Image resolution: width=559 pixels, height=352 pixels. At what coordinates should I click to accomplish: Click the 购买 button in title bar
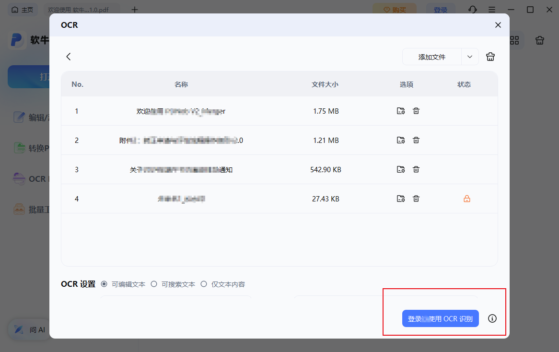coord(395,10)
